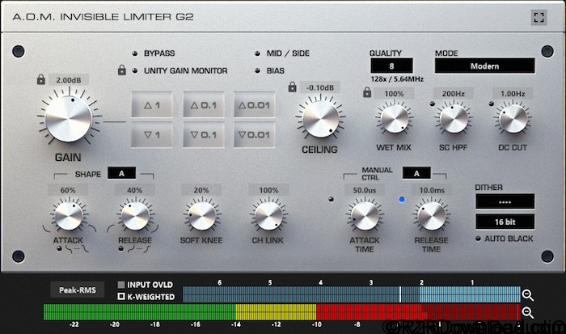566x334 pixels.
Task: Click the decrease gain by 0.01 button
Action: (255, 135)
